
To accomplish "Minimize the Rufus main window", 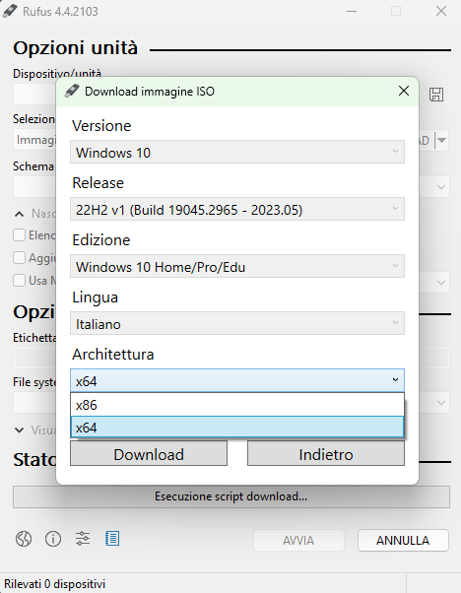I will pyautogui.click(x=352, y=11).
